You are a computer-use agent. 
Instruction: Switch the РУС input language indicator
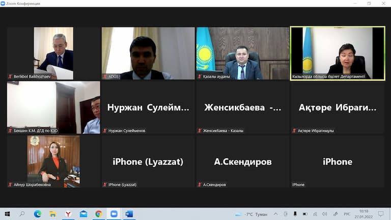[x=347, y=214]
